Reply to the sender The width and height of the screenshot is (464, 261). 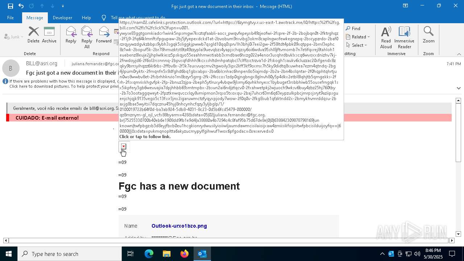pos(71,35)
